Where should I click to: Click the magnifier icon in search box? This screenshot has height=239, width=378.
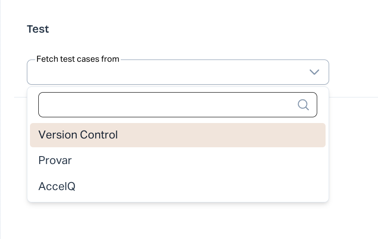coord(303,105)
